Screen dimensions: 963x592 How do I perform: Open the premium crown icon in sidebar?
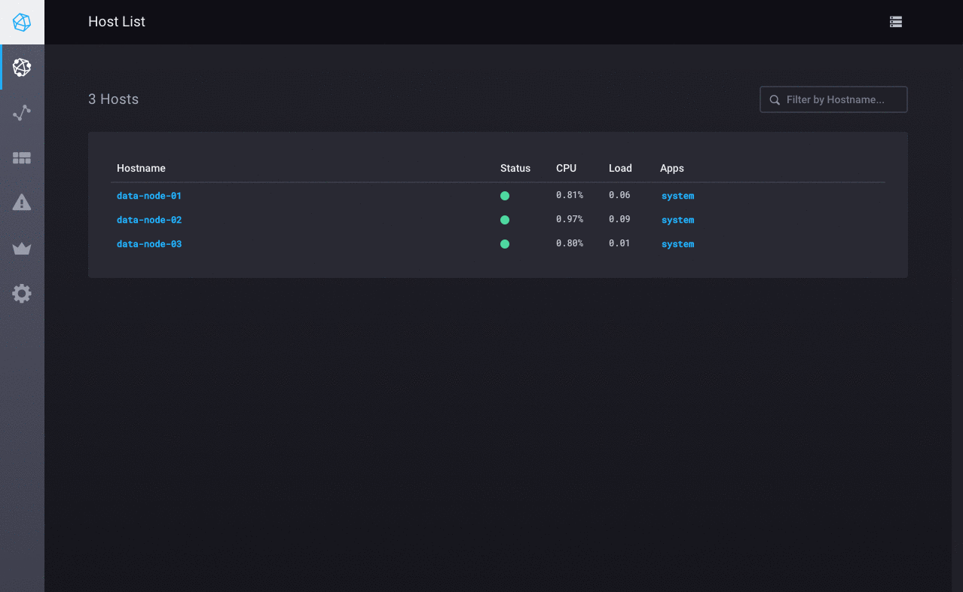tap(22, 248)
